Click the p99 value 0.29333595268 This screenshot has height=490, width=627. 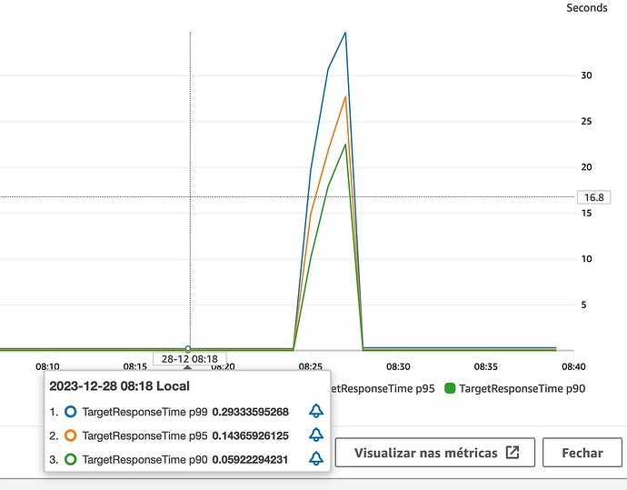(250, 412)
